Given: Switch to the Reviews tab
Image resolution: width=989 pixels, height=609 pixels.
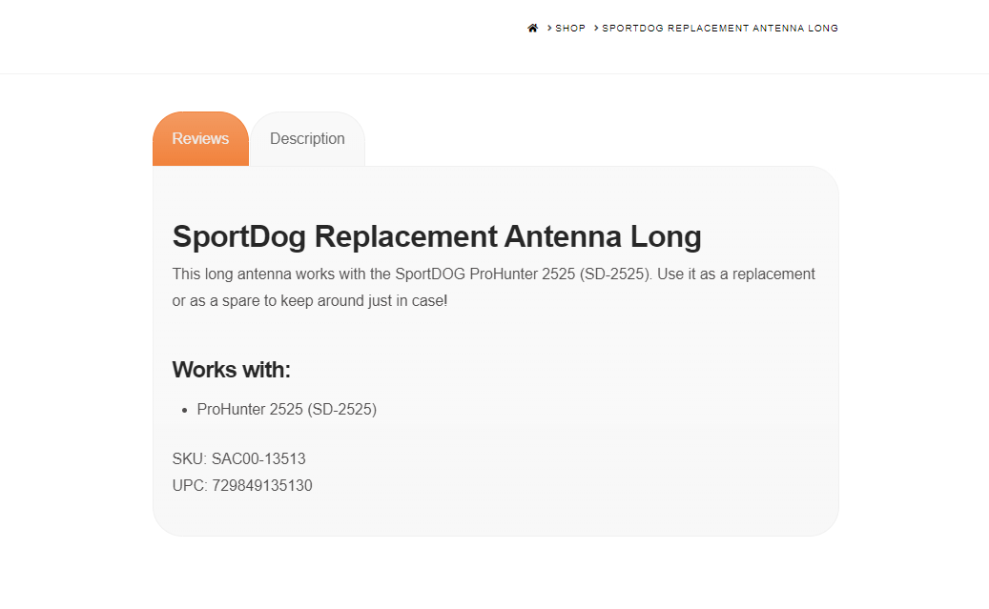Looking at the screenshot, I should [x=200, y=139].
